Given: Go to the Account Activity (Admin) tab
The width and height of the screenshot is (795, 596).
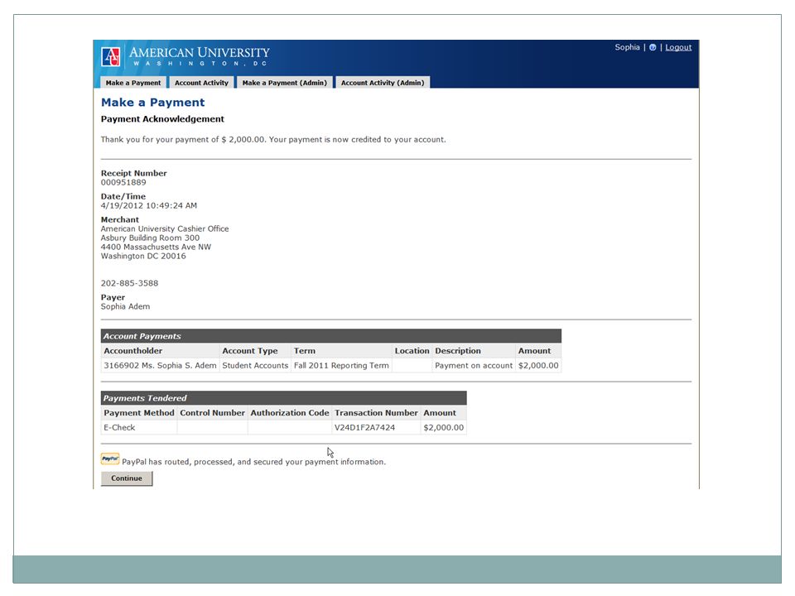Looking at the screenshot, I should [x=383, y=83].
